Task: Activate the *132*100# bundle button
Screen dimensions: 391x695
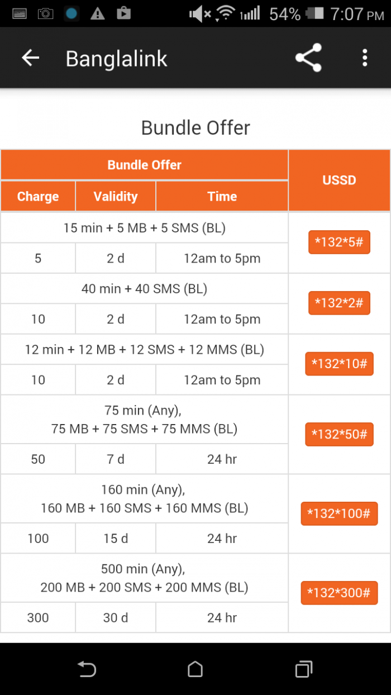Action: 339,513
